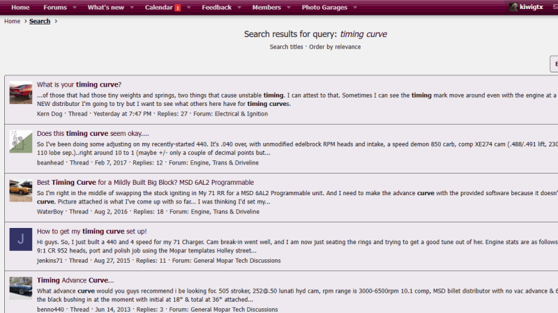This screenshot has width=558, height=313.
Task: Click benno440's car avatar
Action: pos(20,288)
